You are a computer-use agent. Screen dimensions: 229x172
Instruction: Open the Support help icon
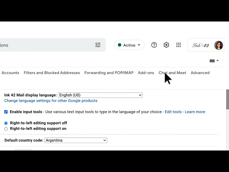pyautogui.click(x=154, y=45)
